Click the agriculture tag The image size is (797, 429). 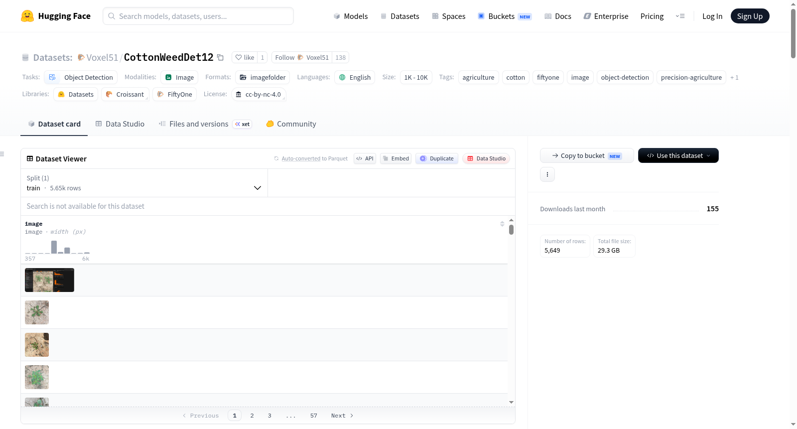pyautogui.click(x=478, y=77)
